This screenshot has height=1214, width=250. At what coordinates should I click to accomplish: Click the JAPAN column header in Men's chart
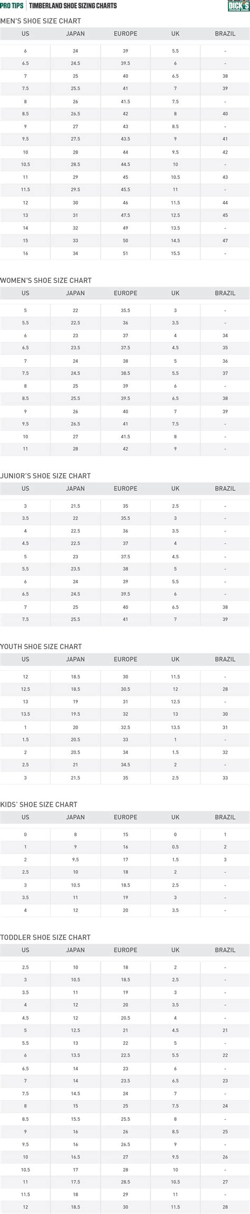tap(75, 34)
